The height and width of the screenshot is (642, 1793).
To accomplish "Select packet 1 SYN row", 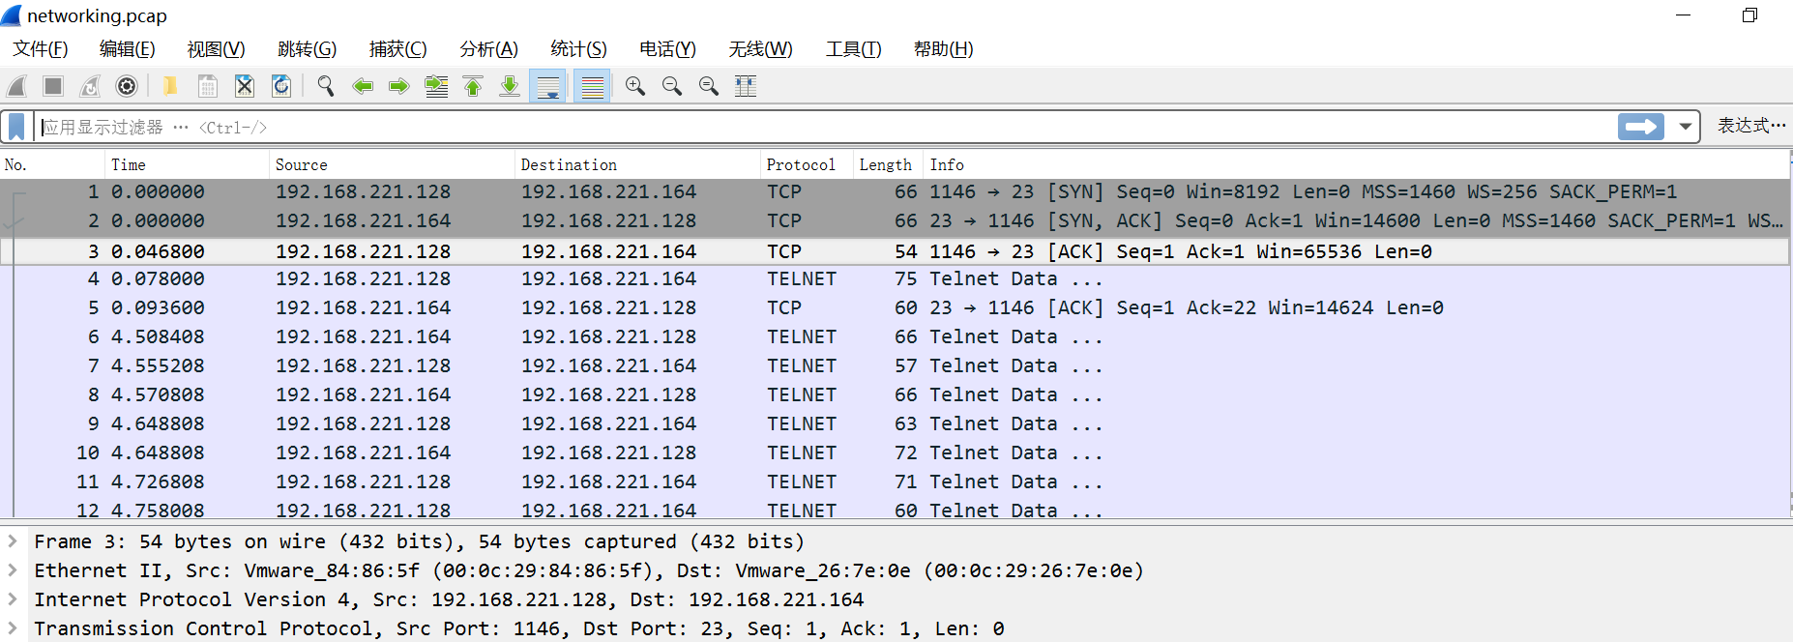I will (895, 192).
